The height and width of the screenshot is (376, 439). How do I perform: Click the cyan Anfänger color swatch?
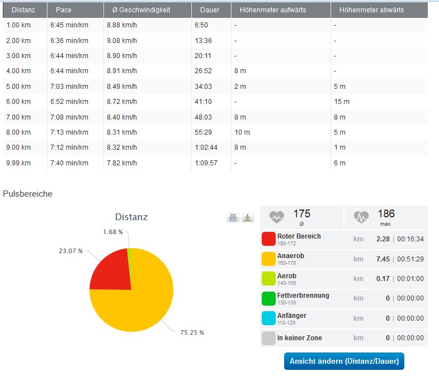268,318
